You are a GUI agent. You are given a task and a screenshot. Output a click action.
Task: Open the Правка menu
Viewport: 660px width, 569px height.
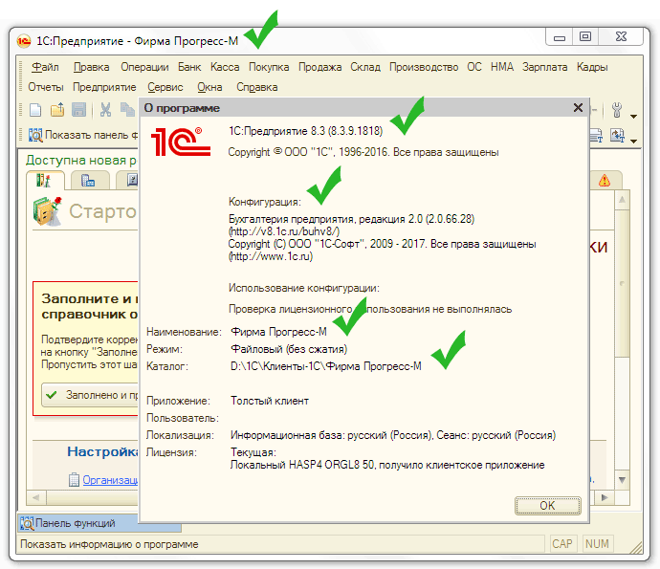[91, 67]
